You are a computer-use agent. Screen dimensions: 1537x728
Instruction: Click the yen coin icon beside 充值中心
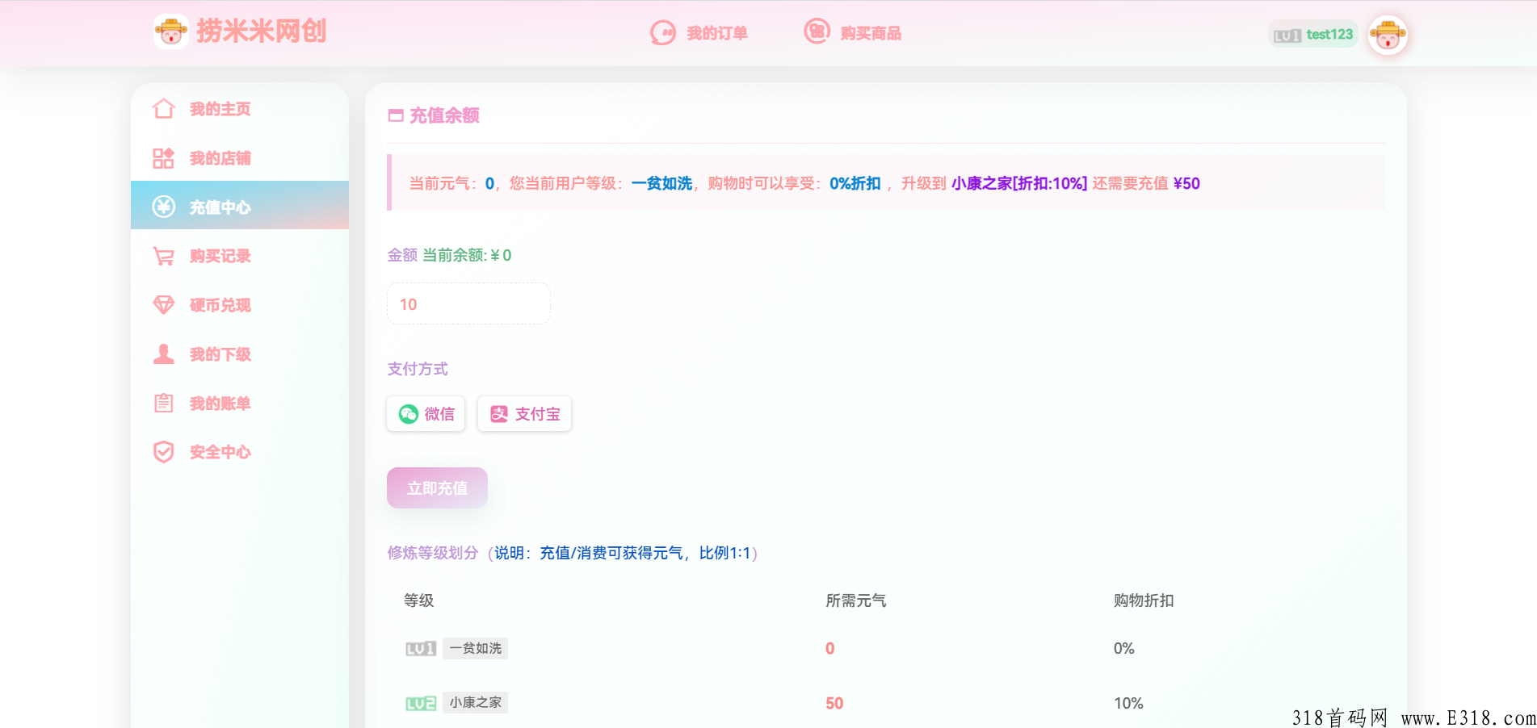point(164,207)
